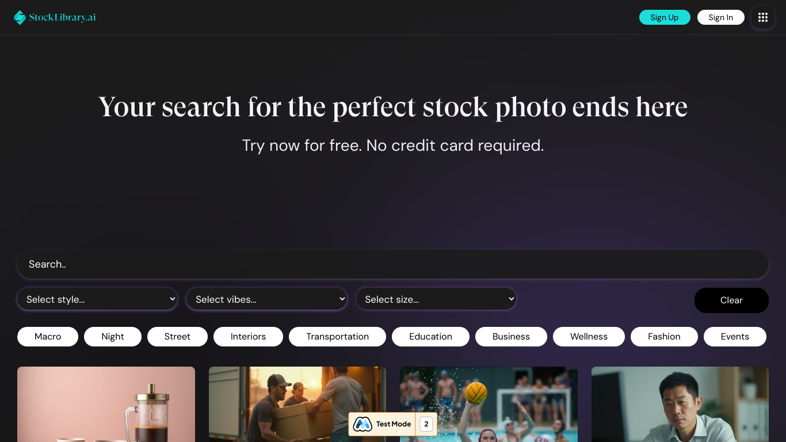This screenshot has height=442, width=786.
Task: Select the Night category tag
Action: [x=113, y=337]
